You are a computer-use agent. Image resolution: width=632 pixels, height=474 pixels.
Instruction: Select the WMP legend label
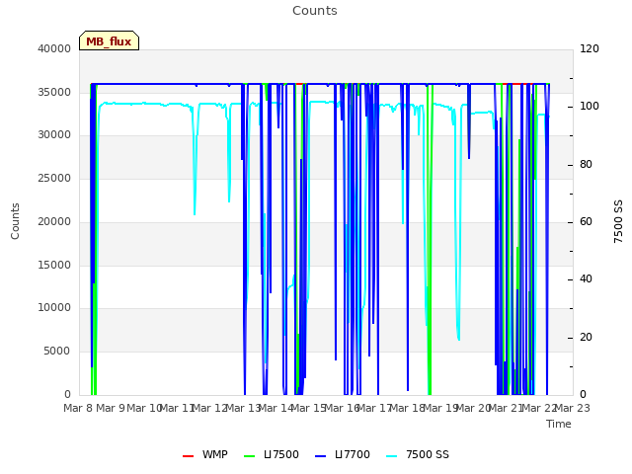pyautogui.click(x=215, y=454)
